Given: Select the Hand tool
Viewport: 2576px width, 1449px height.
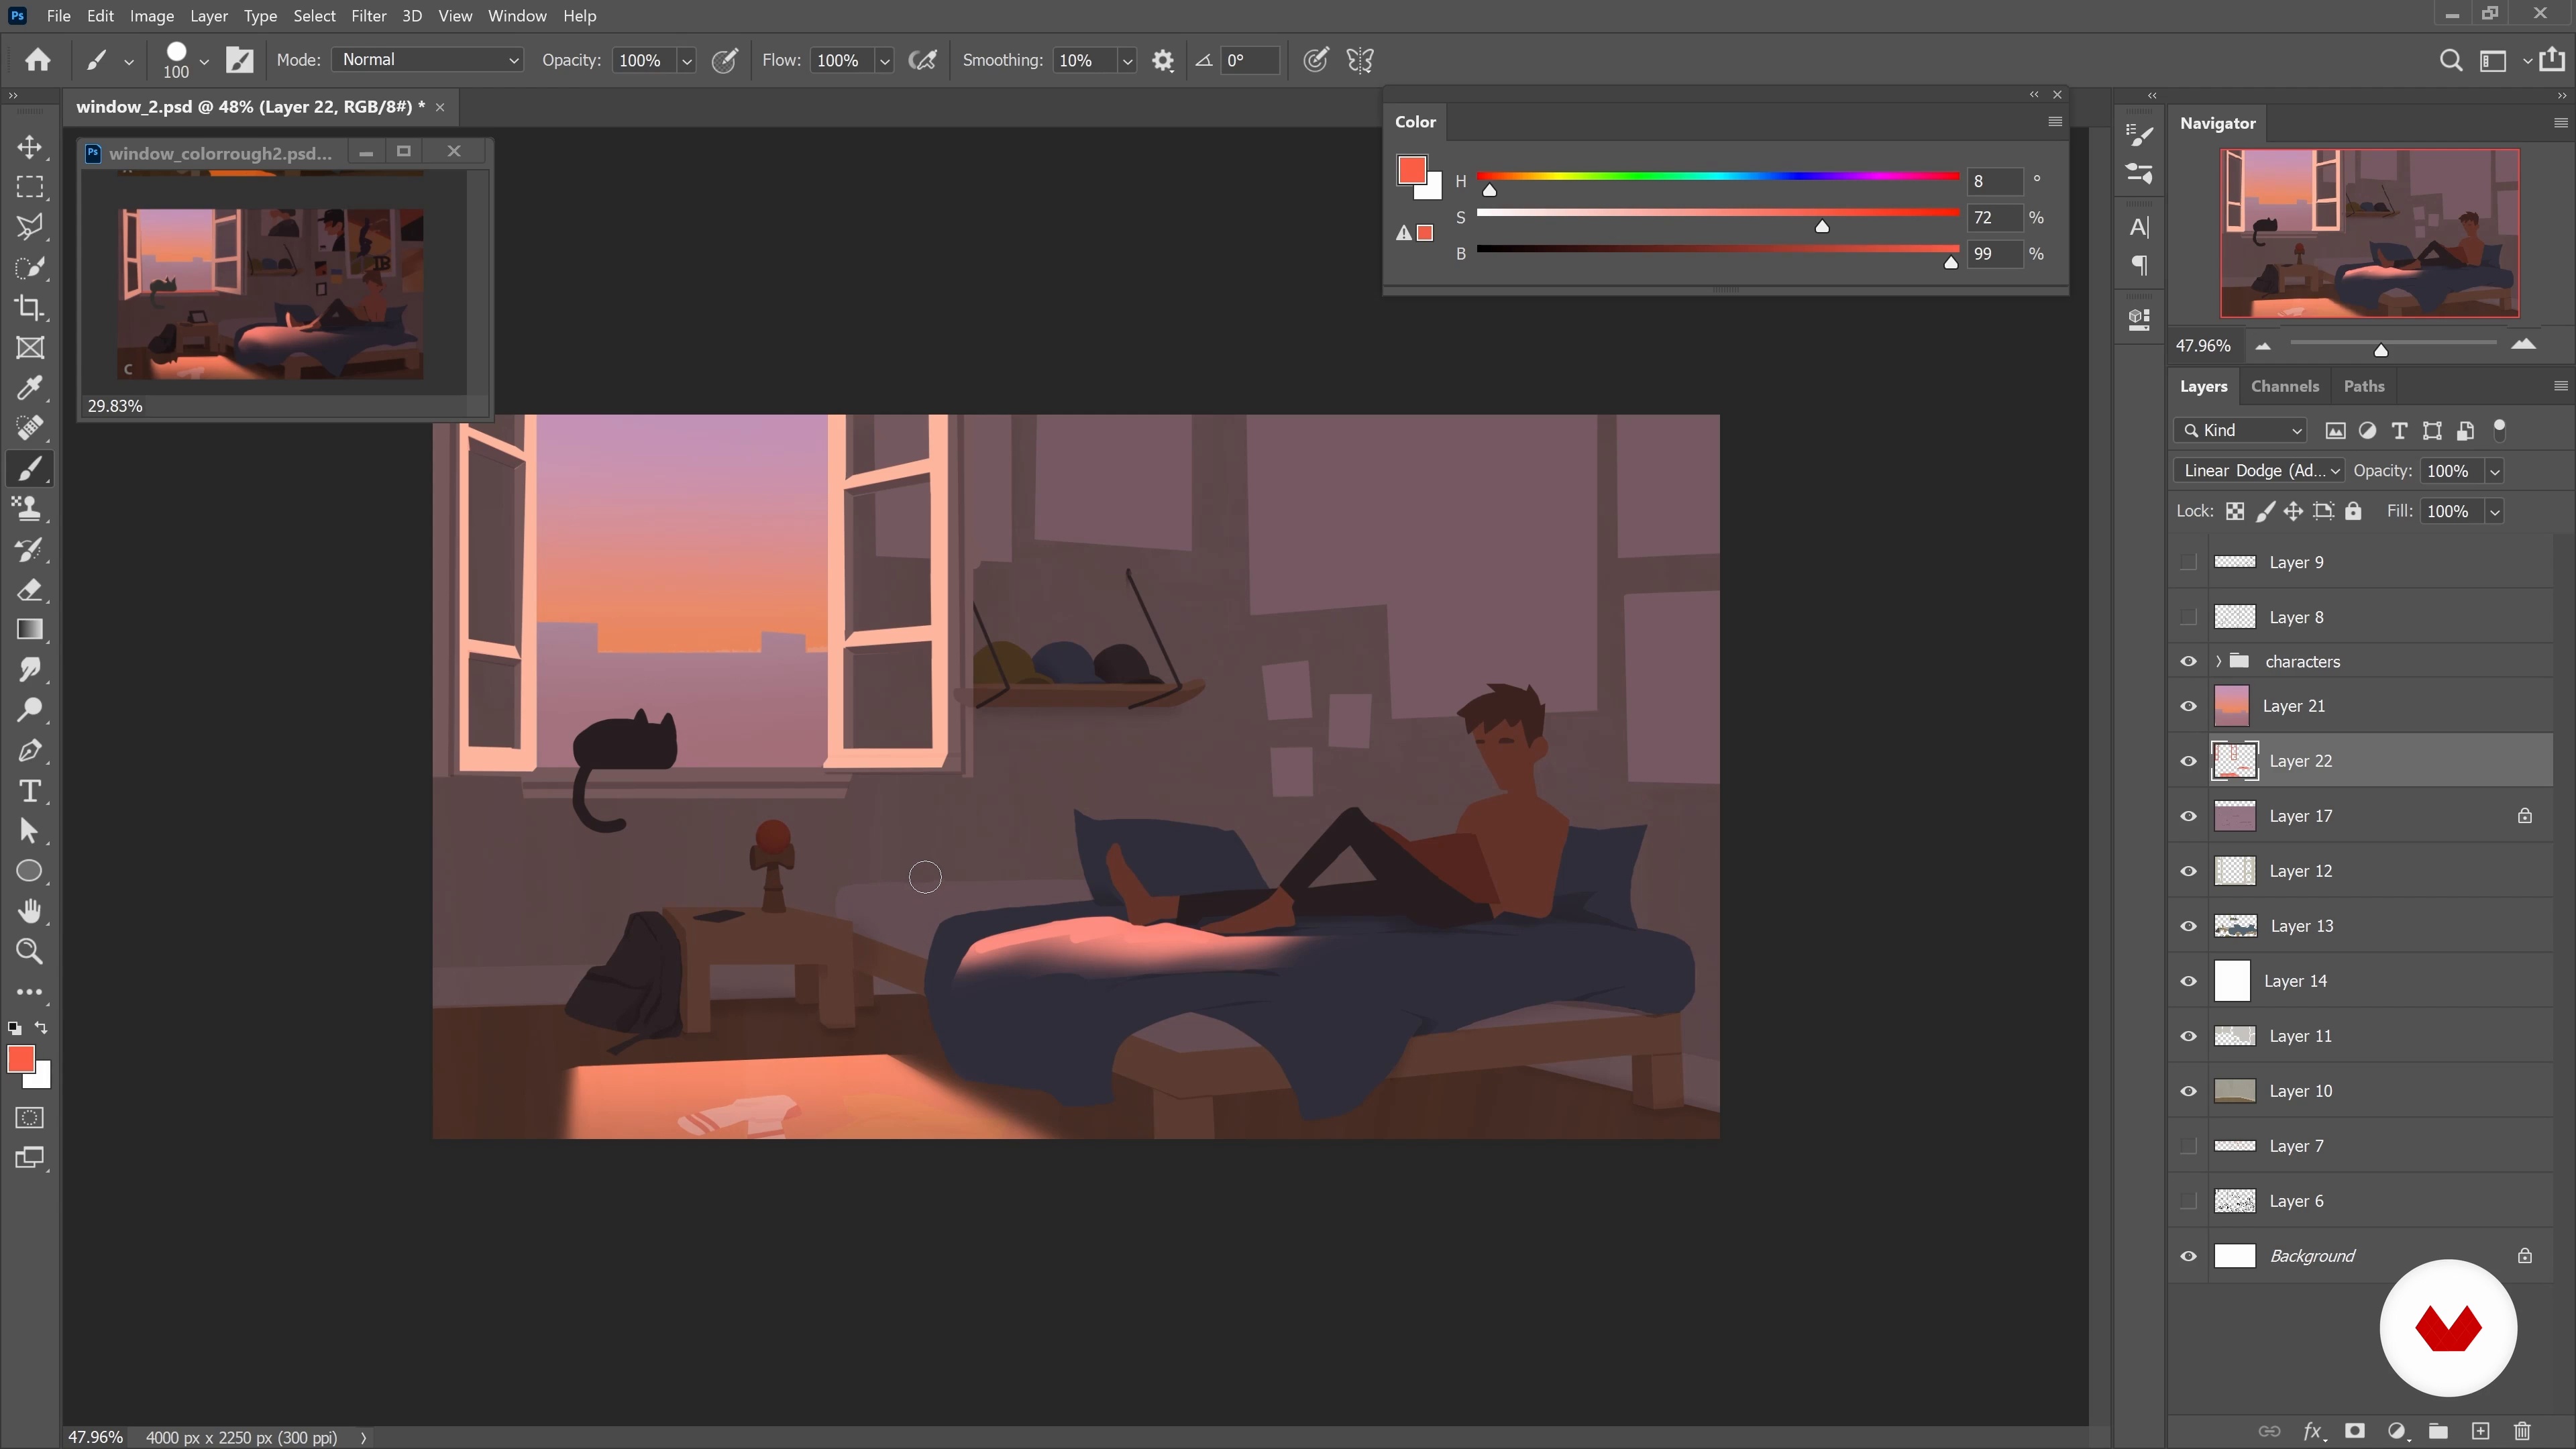Looking at the screenshot, I should [30, 911].
